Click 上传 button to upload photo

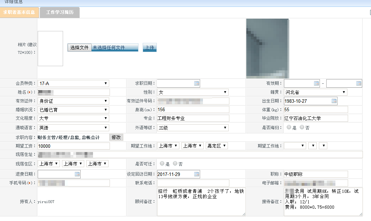[149, 48]
